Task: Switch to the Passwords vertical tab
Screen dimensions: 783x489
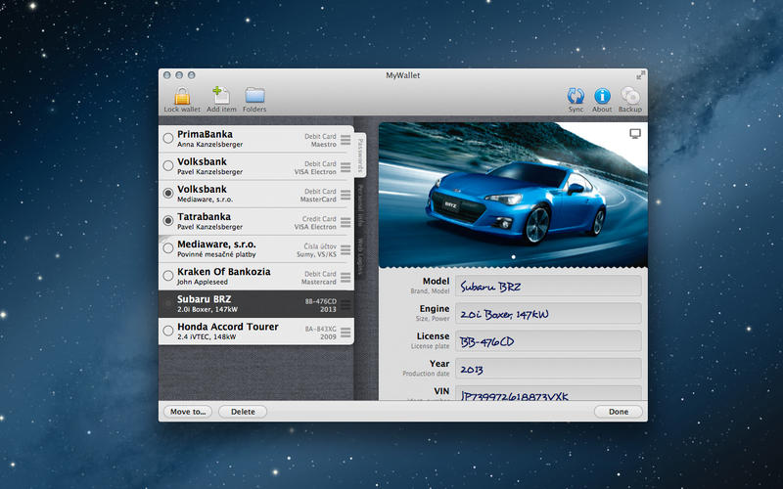Action: click(360, 156)
